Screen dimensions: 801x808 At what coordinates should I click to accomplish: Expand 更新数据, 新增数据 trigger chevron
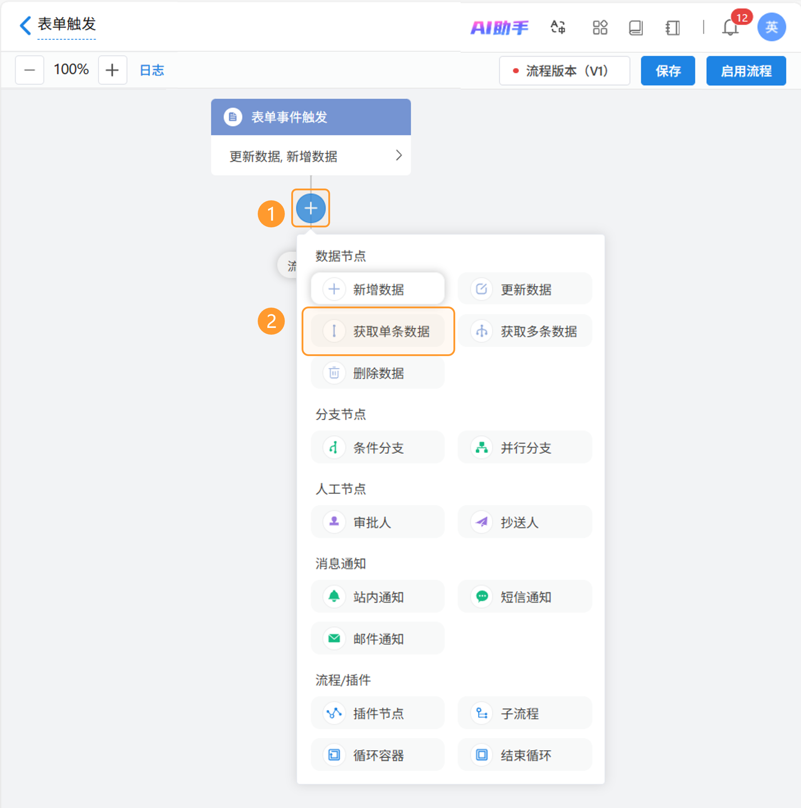tap(399, 156)
